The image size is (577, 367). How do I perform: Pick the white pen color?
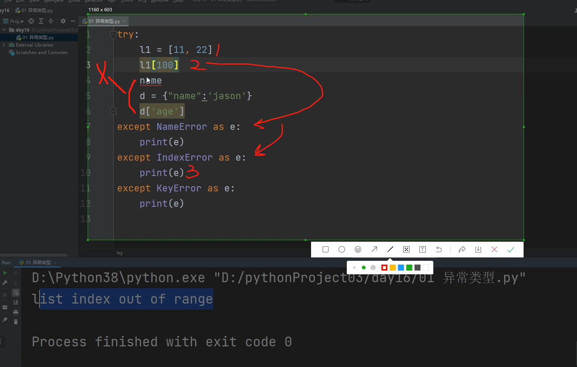(426, 268)
